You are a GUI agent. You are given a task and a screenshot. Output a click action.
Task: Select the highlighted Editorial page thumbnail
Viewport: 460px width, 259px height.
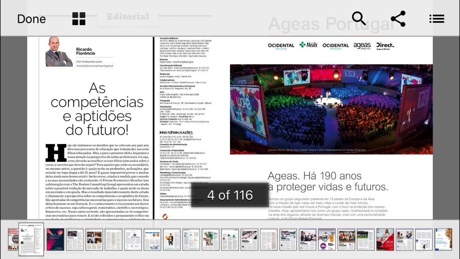point(31,239)
